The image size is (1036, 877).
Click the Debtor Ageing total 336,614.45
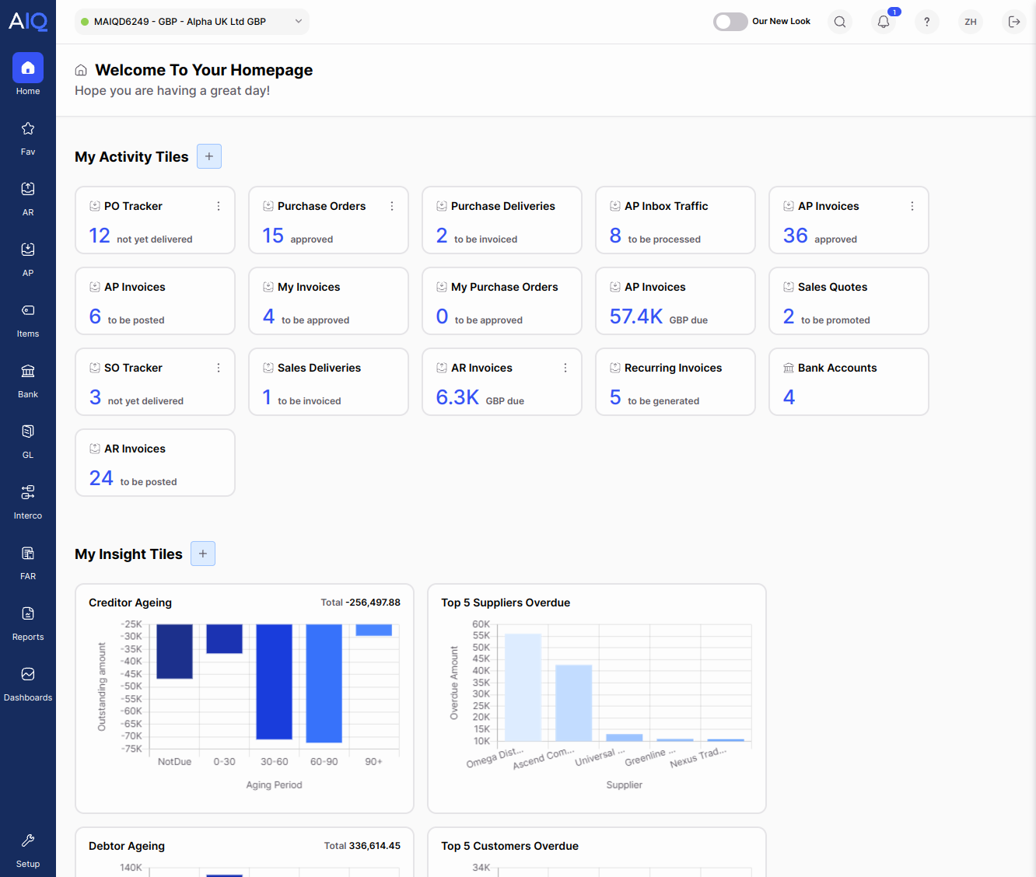coord(375,846)
